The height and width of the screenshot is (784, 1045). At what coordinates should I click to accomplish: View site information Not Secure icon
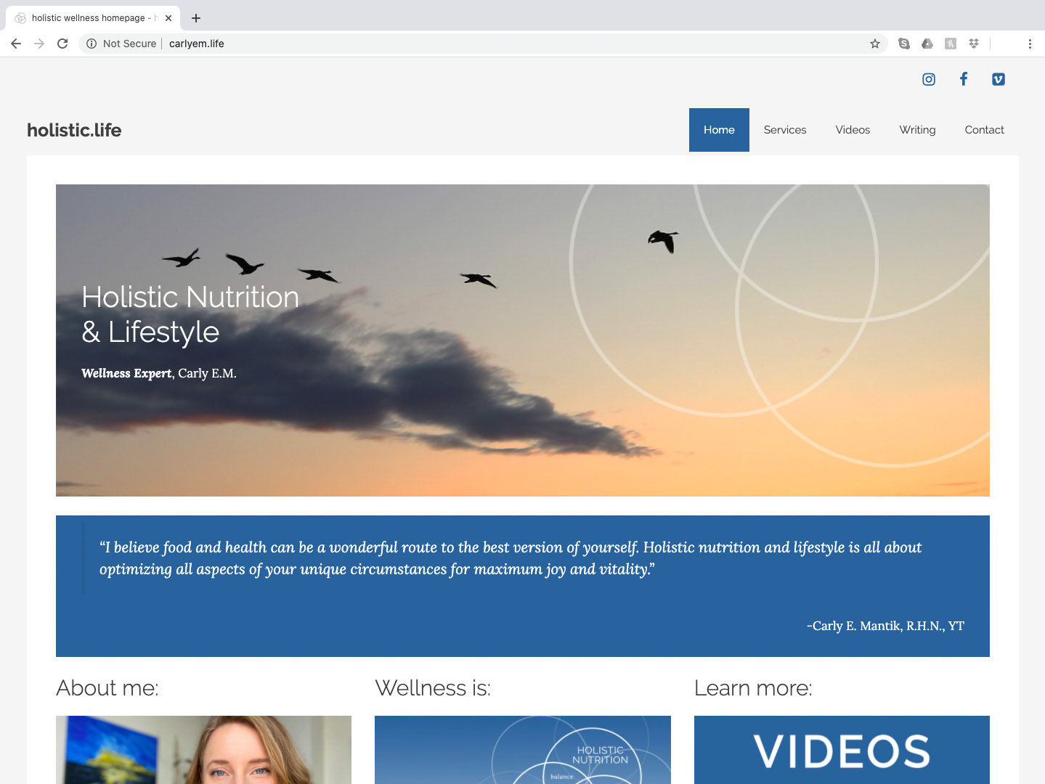tap(92, 44)
